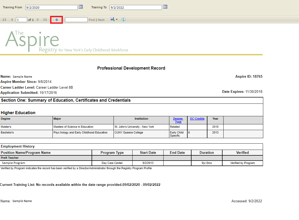Image resolution: width=299 pixels, height=220 pixels.
Task: Open the Degree Type column link
Action: pos(178,120)
